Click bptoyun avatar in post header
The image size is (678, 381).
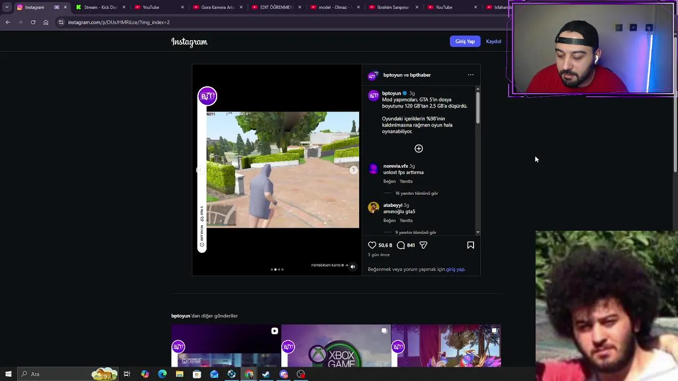click(x=372, y=75)
